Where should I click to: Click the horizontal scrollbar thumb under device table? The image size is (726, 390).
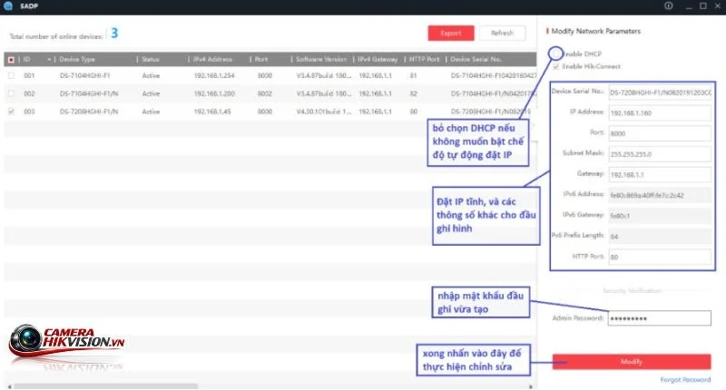coord(105,385)
